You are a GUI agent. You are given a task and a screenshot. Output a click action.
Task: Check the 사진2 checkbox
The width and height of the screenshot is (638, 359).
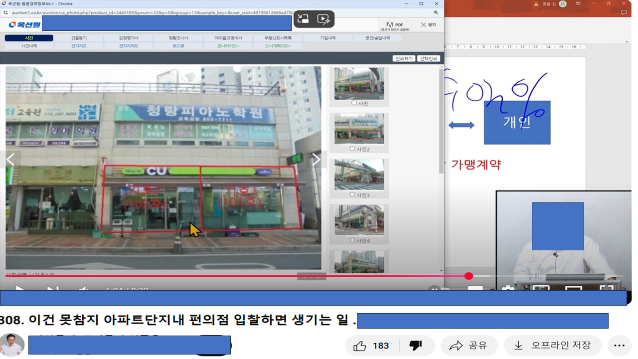[352, 149]
